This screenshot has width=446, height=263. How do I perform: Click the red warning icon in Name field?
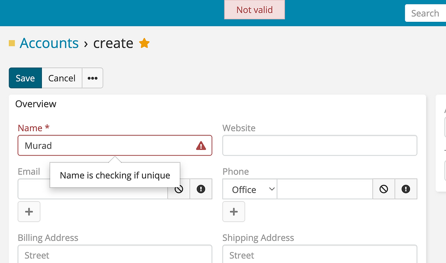201,146
